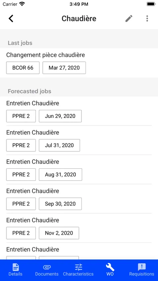Open the Characteristics sliders icon
The height and width of the screenshot is (281, 158).
tap(78, 267)
